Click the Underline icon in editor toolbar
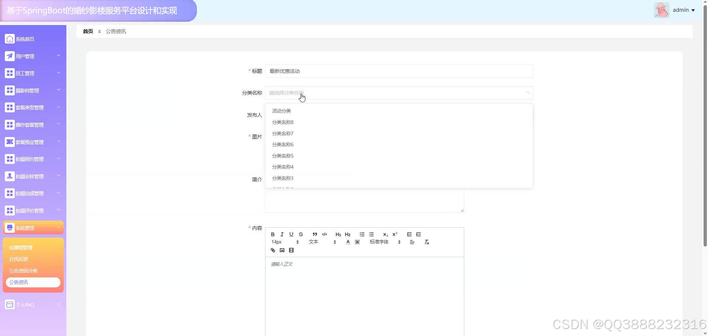The image size is (708, 336). click(291, 234)
